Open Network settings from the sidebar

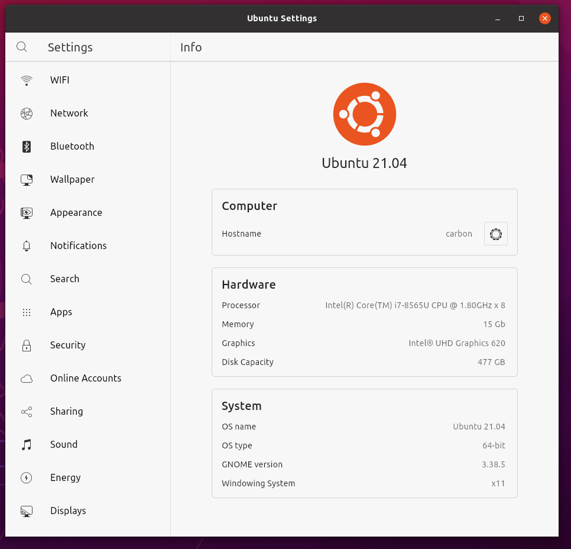(x=26, y=113)
